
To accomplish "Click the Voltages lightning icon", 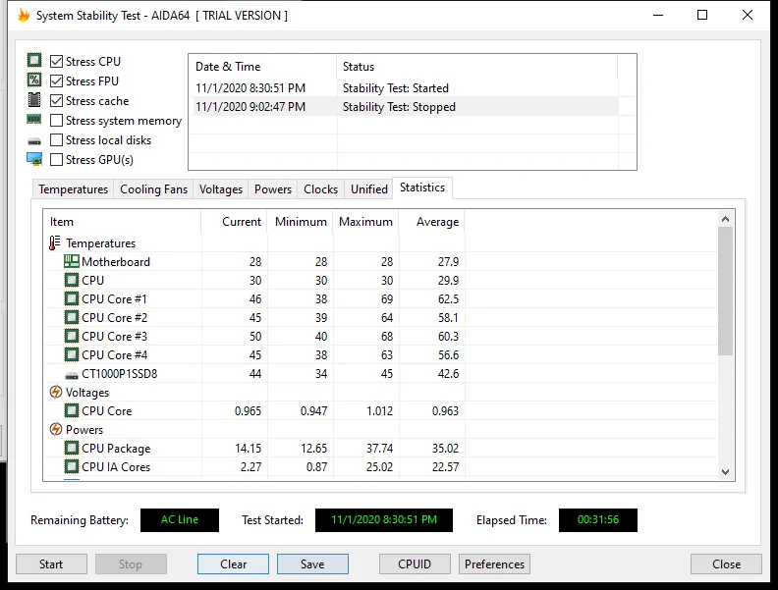I will (56, 392).
